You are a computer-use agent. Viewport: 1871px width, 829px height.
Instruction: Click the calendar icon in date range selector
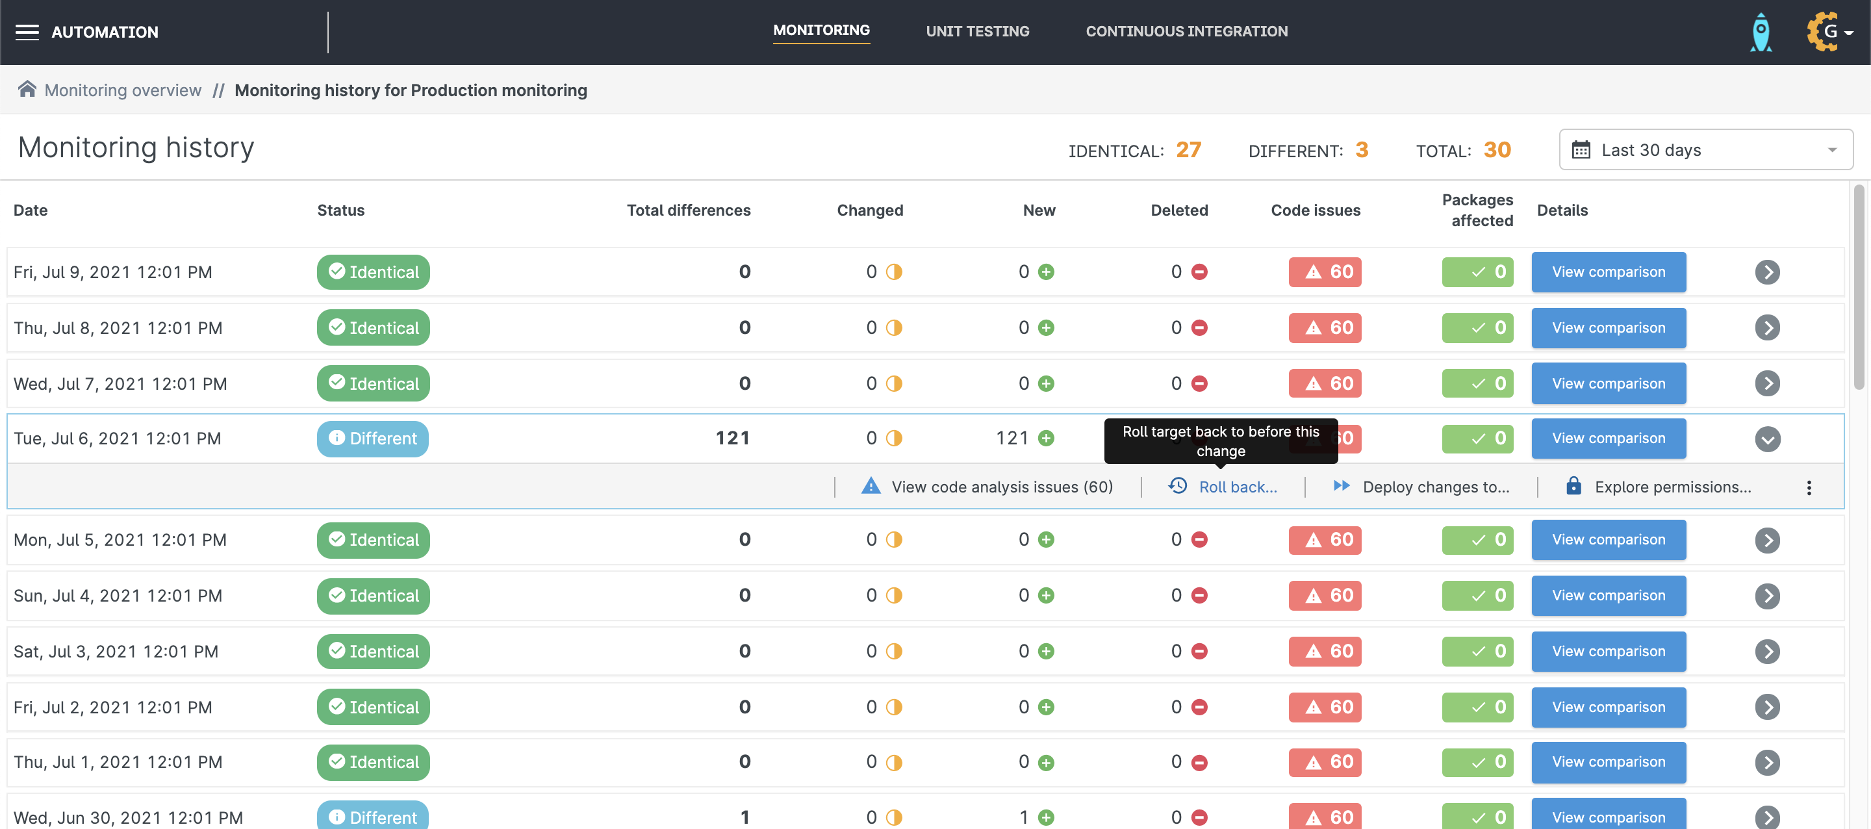click(x=1581, y=149)
